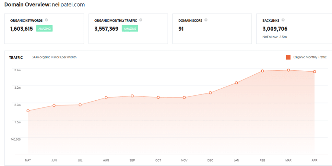Select the JUN data point on chart

[x=54, y=105]
